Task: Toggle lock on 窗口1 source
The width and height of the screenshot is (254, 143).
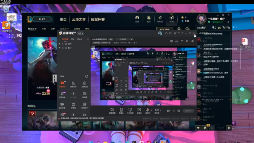Action: [x=63, y=48]
